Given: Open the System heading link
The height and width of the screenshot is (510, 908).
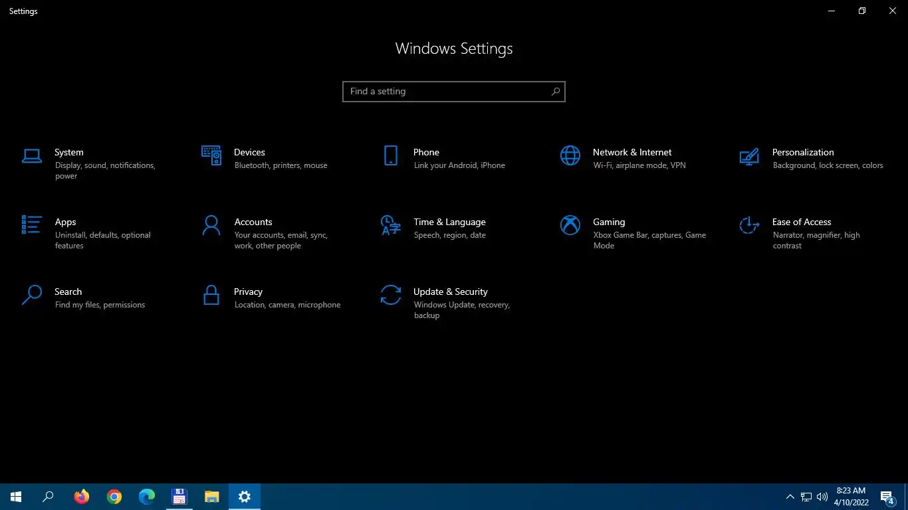Looking at the screenshot, I should click(69, 152).
